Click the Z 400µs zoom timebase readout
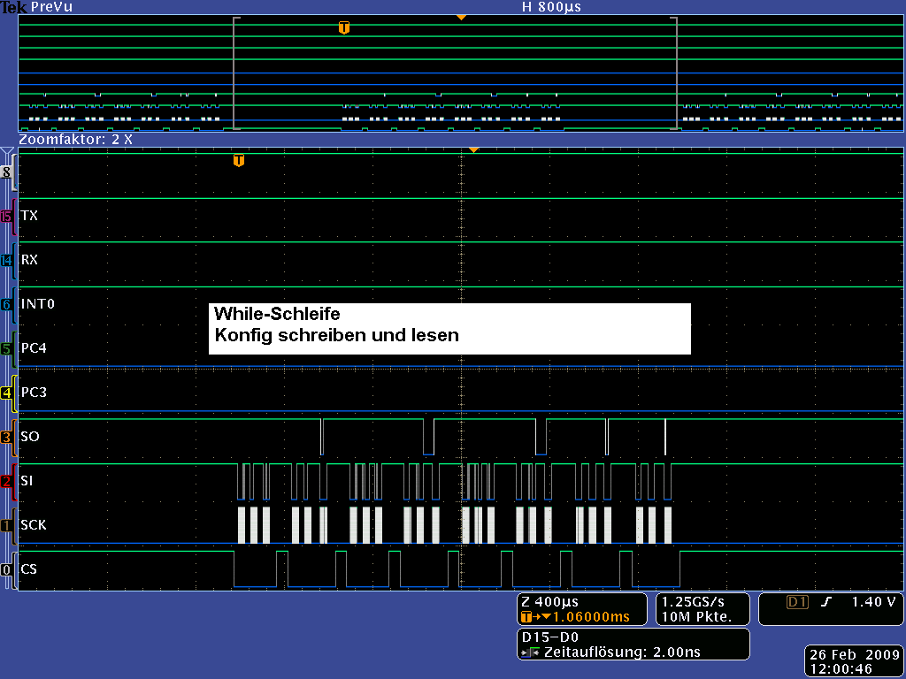This screenshot has width=906, height=679. [549, 602]
